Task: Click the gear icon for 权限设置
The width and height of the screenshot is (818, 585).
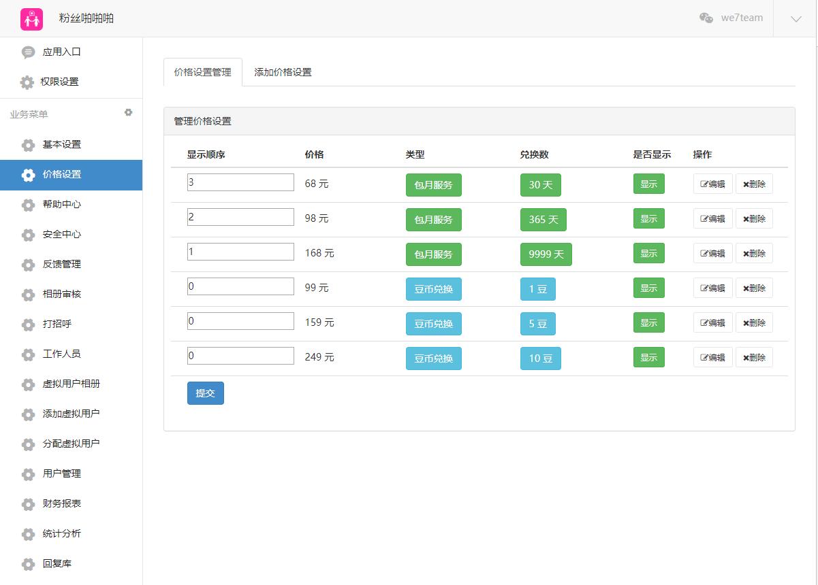Action: [27, 82]
